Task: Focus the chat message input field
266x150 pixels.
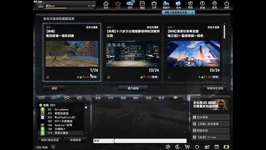Action: click(150, 141)
